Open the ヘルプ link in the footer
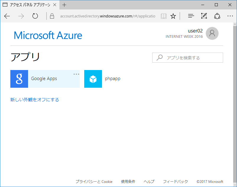This screenshot has width=237, height=187. coord(149,181)
